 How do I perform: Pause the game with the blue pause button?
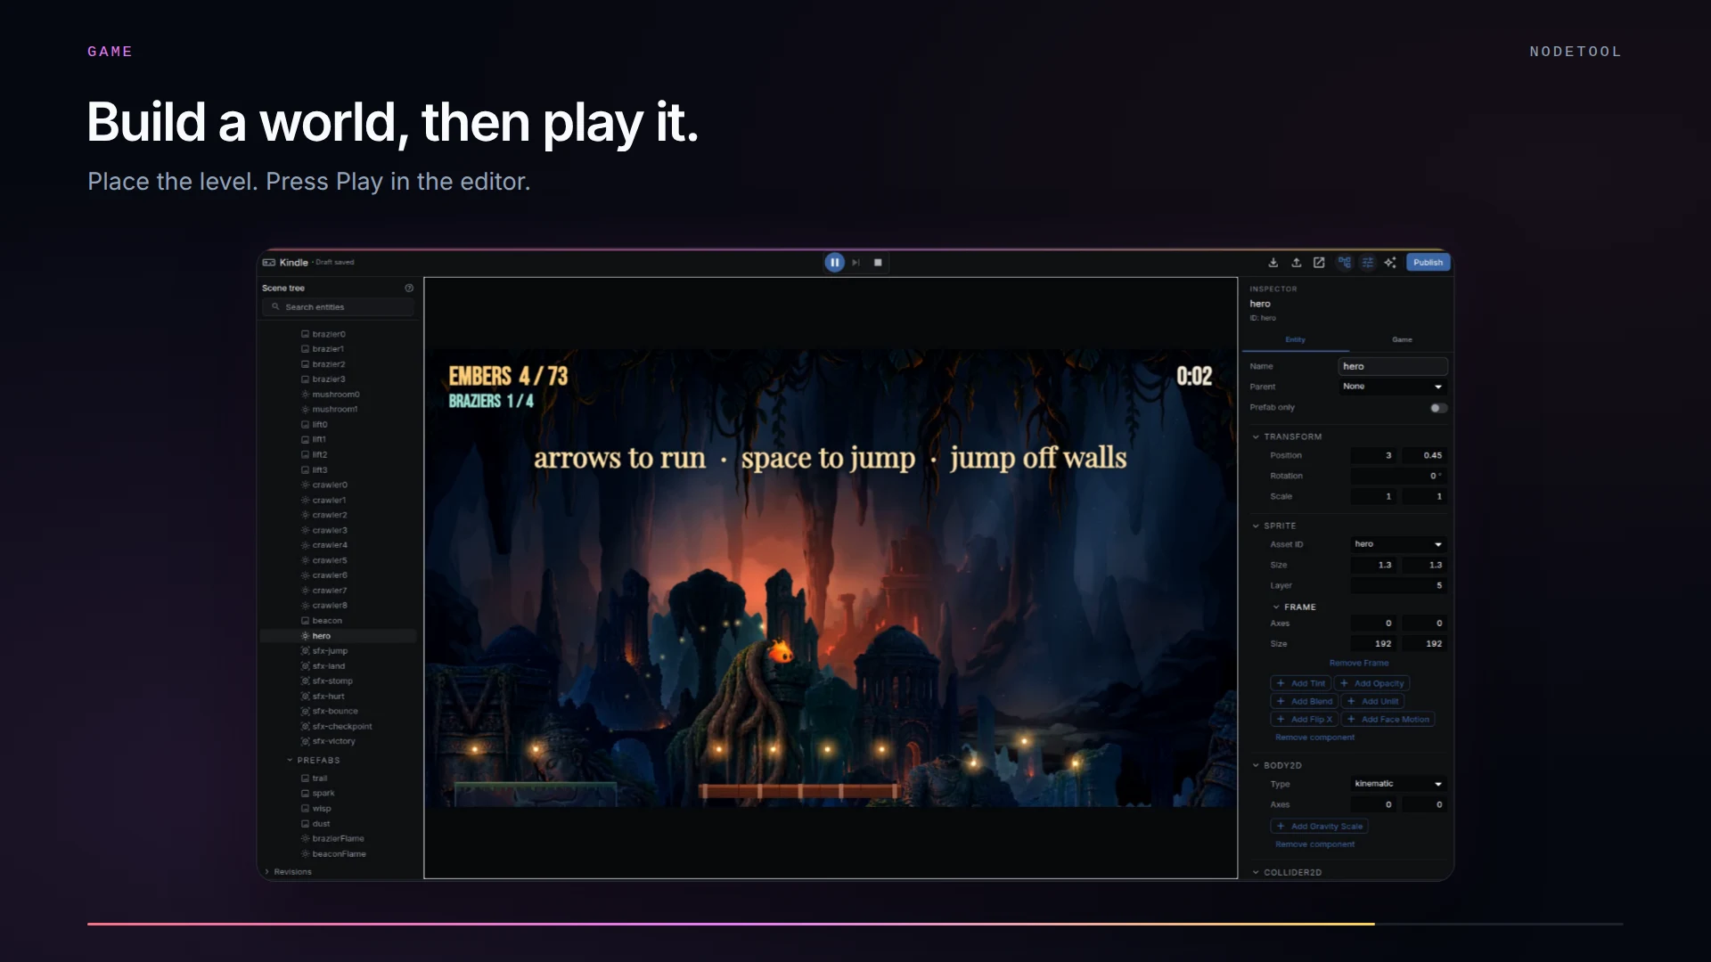[834, 262]
